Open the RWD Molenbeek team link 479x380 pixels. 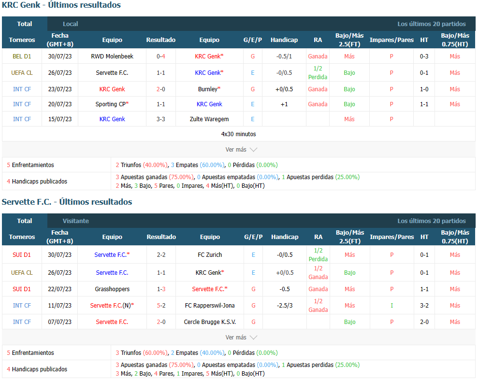point(112,56)
